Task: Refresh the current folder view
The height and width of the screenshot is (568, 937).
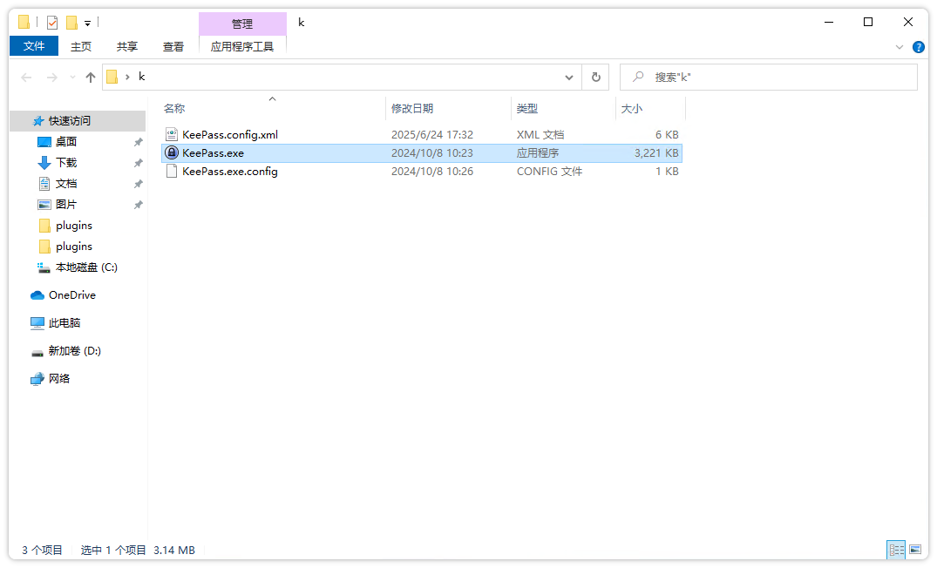Action: coord(596,77)
